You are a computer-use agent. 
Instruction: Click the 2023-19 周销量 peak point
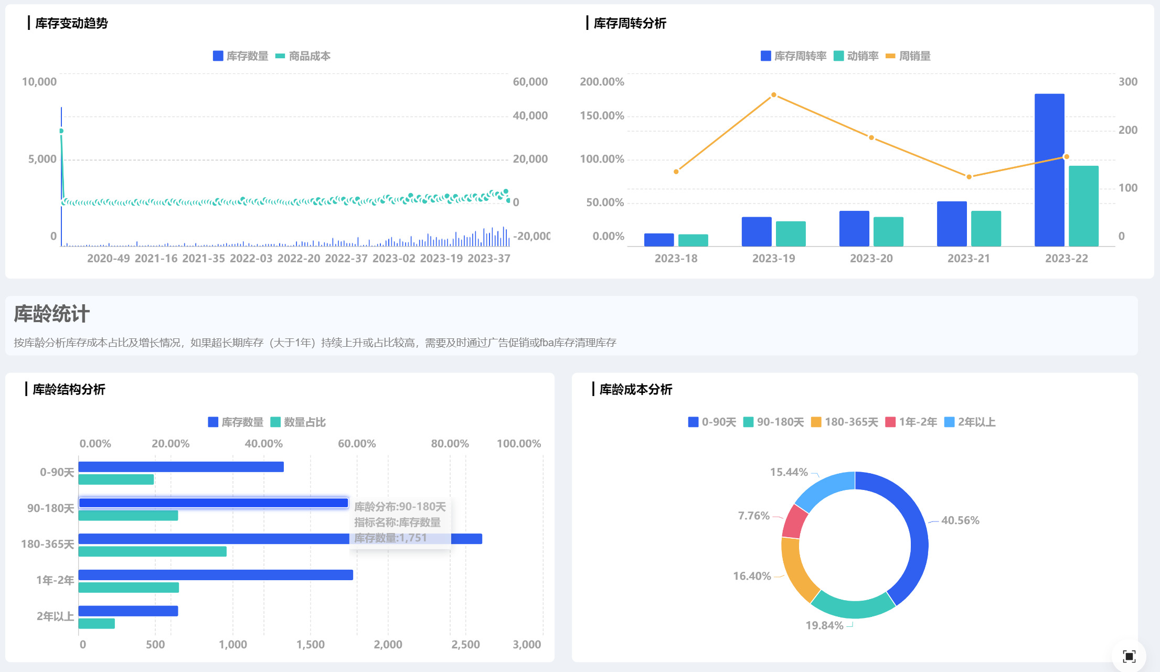[773, 95]
